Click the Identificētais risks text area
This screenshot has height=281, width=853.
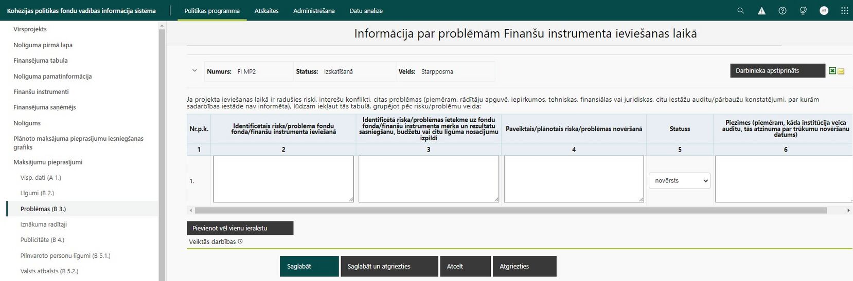(x=283, y=179)
